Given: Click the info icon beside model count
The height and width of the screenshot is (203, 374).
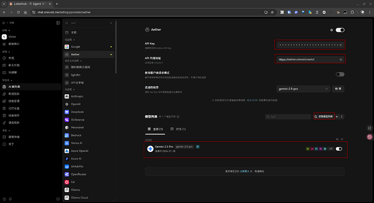Looking at the screenshot, I should pyautogui.click(x=178, y=117).
